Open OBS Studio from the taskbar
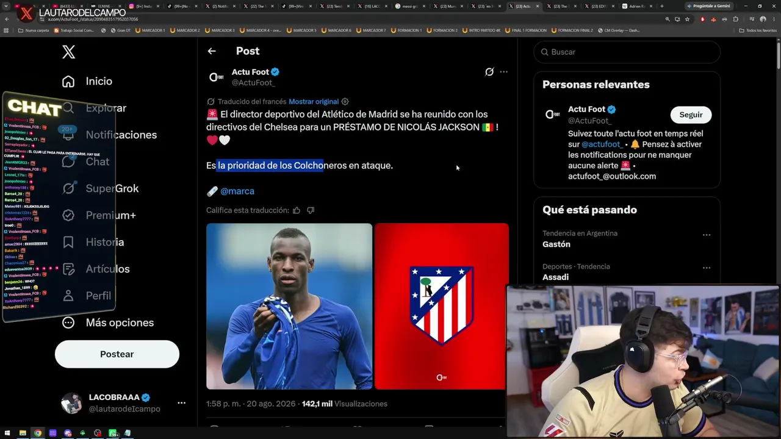This screenshot has height=439, width=781. pos(98,434)
